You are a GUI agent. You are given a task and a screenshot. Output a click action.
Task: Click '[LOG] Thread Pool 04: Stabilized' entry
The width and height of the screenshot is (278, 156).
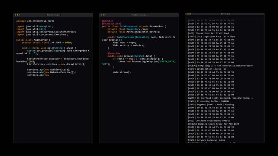208,33
